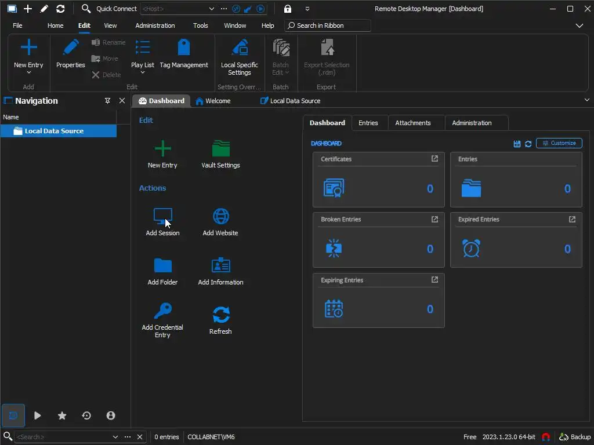This screenshot has height=445, width=594.
Task: Click the Quick Connect host field
Action: pyautogui.click(x=174, y=9)
